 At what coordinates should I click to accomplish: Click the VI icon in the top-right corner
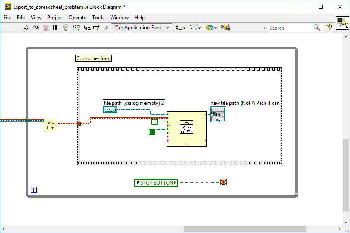coord(342,23)
